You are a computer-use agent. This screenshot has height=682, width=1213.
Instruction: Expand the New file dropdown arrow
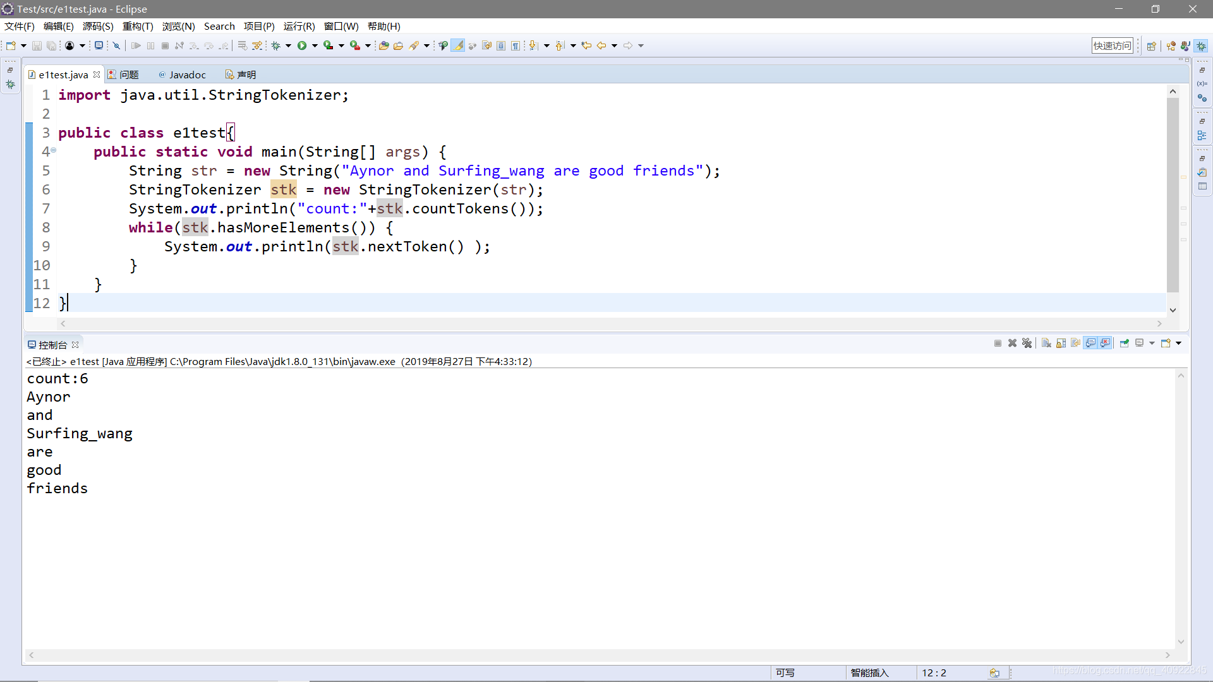[x=23, y=45]
